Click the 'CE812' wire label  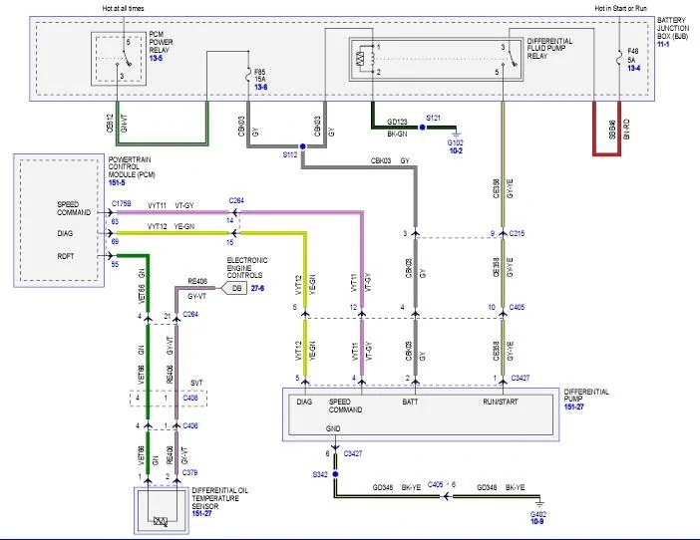(110, 124)
